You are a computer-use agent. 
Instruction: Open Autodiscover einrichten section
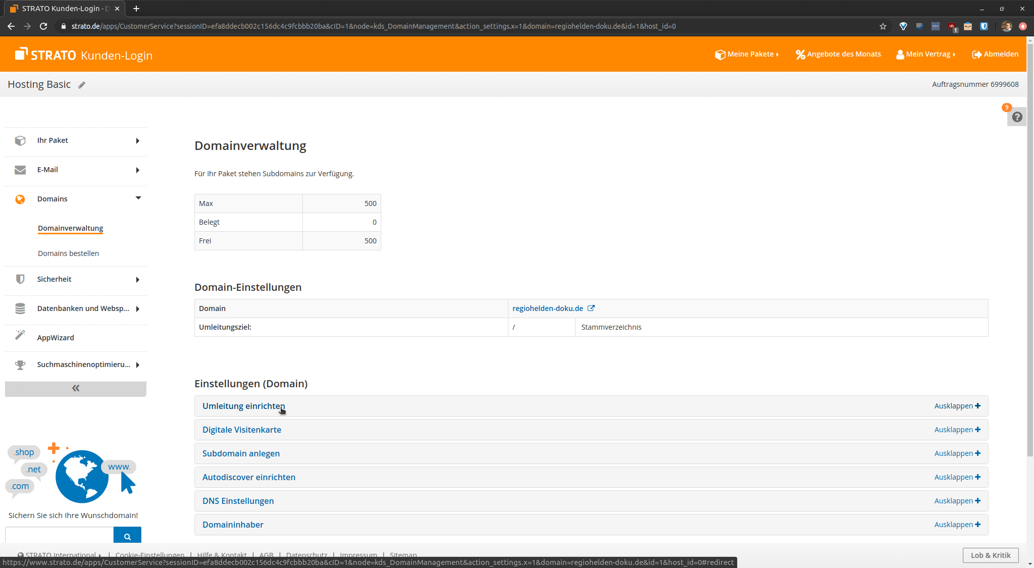point(249,477)
